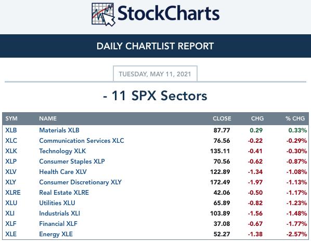Click the StockCharts logo icon
The image size is (311, 242).
(103, 15)
